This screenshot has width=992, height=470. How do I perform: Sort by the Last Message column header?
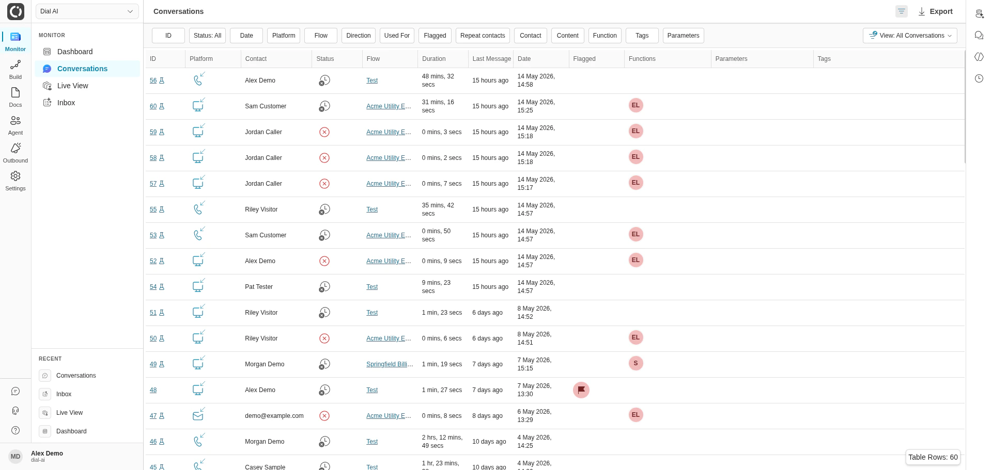coord(492,59)
